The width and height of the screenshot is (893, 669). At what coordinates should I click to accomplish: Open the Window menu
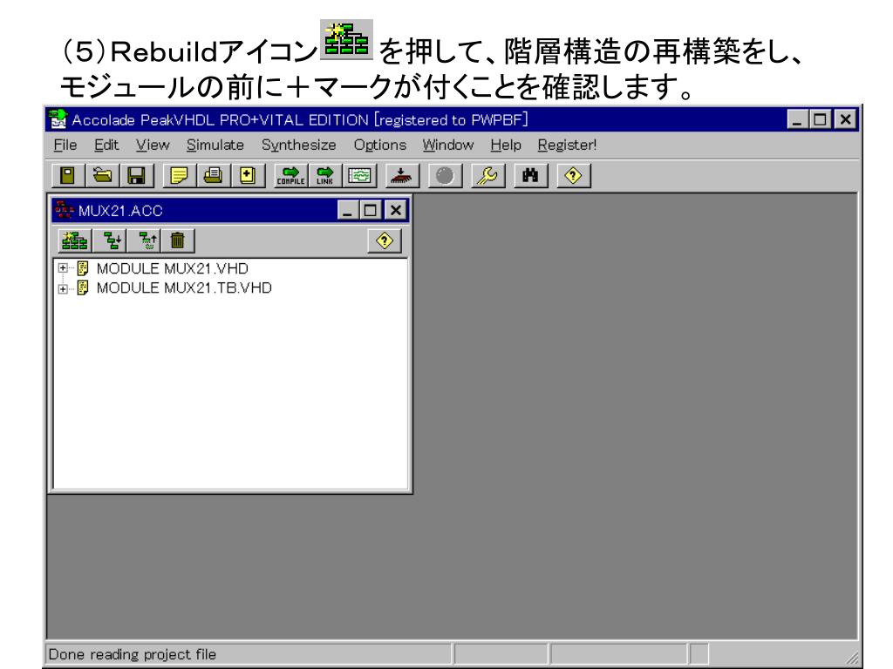click(x=448, y=145)
